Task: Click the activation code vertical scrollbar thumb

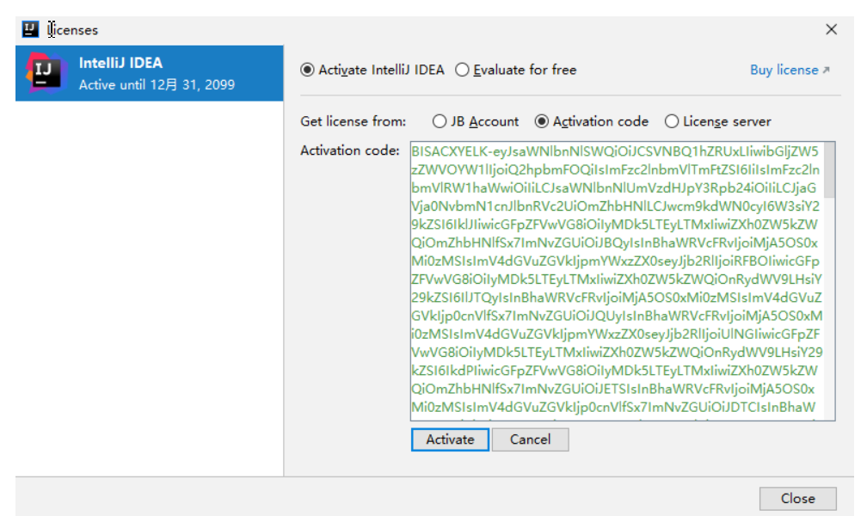Action: click(829, 169)
